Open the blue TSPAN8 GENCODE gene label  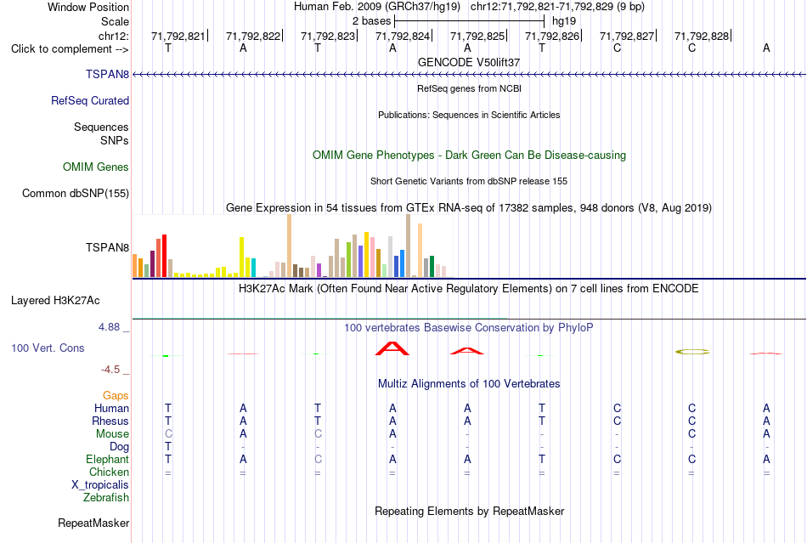point(107,74)
